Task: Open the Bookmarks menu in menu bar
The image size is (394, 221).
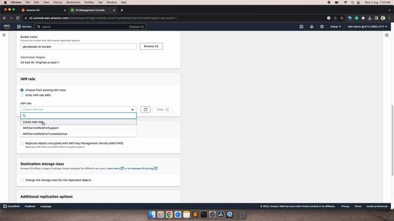Action: pos(73,2)
